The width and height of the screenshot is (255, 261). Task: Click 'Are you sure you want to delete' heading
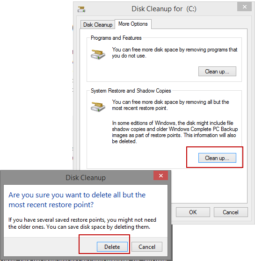coord(77,200)
